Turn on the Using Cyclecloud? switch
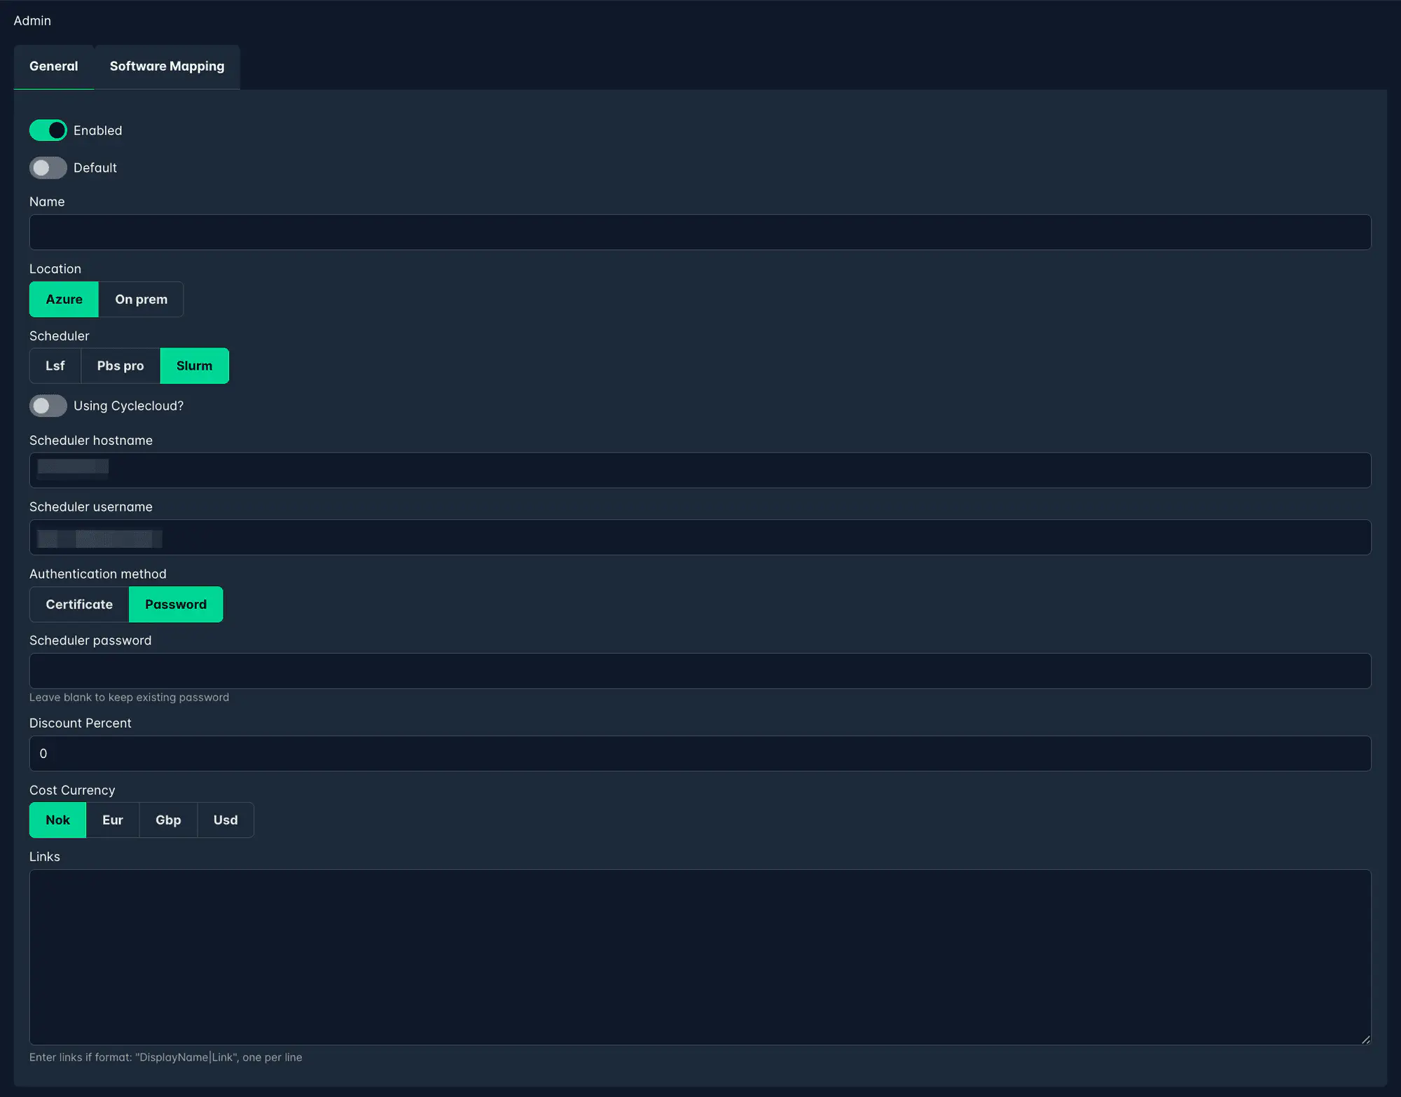Image resolution: width=1401 pixels, height=1097 pixels. point(48,406)
